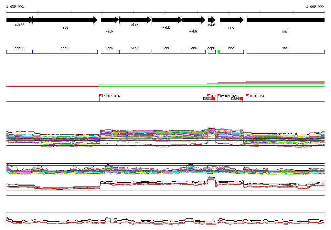The height and width of the screenshot is (230, 331).
Task: Click the red flag left of U1309.M21 label
Action: (x=219, y=96)
